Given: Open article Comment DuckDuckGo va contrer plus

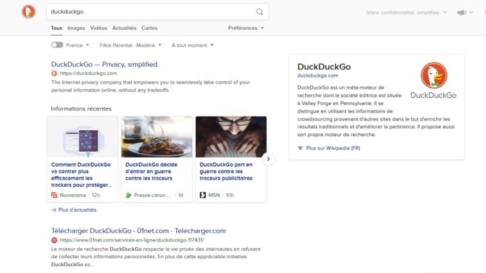Looking at the screenshot, I should tap(81, 175).
